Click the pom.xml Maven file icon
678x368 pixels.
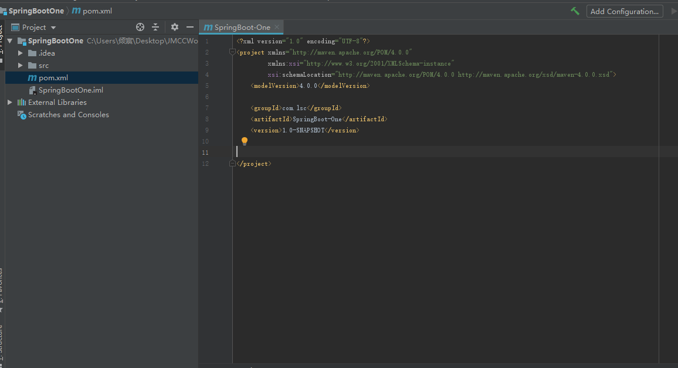pos(32,78)
